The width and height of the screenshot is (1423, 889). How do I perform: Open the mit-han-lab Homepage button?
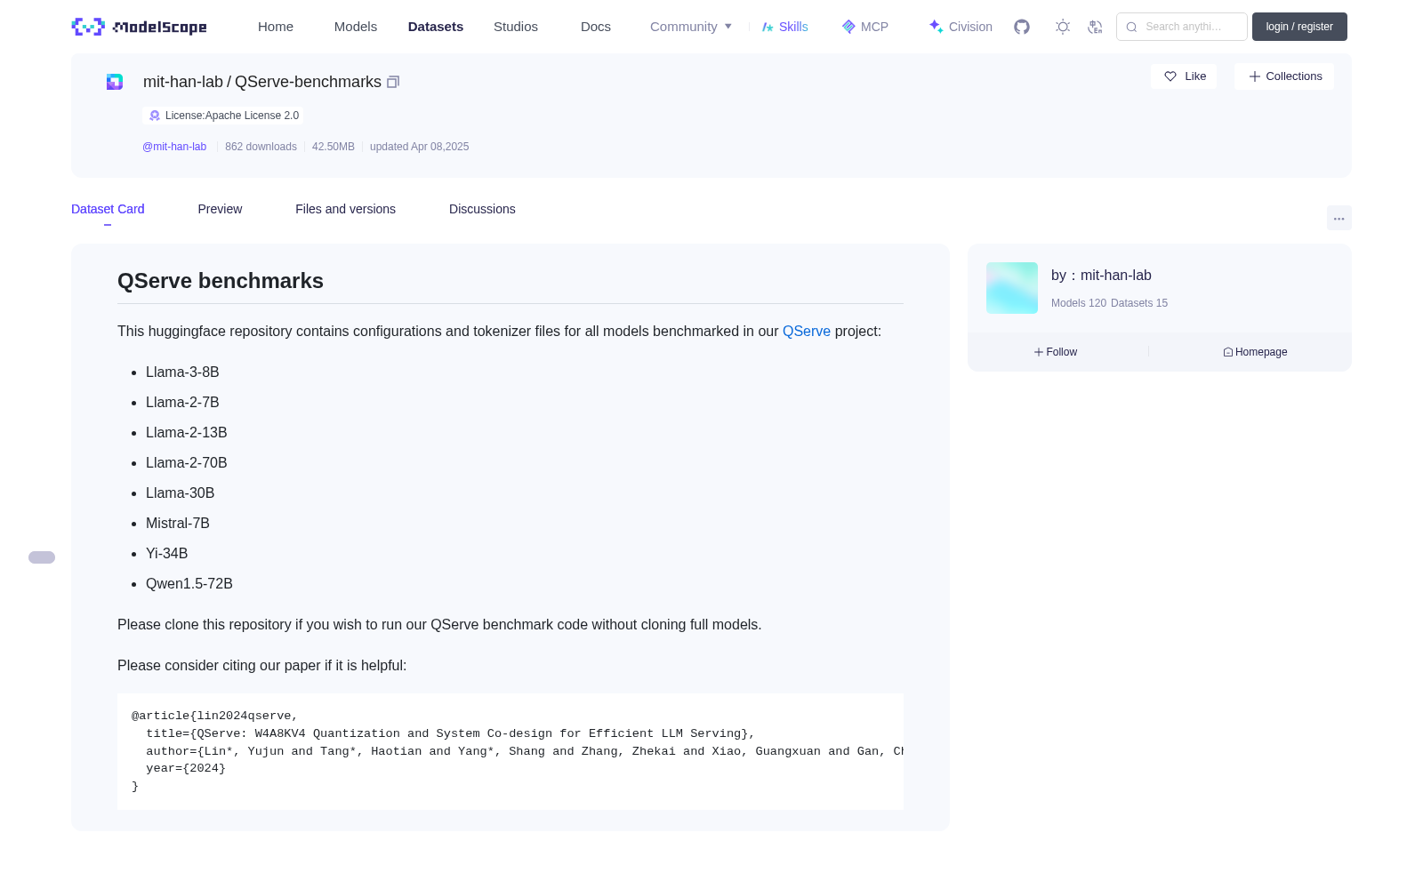[1255, 352]
